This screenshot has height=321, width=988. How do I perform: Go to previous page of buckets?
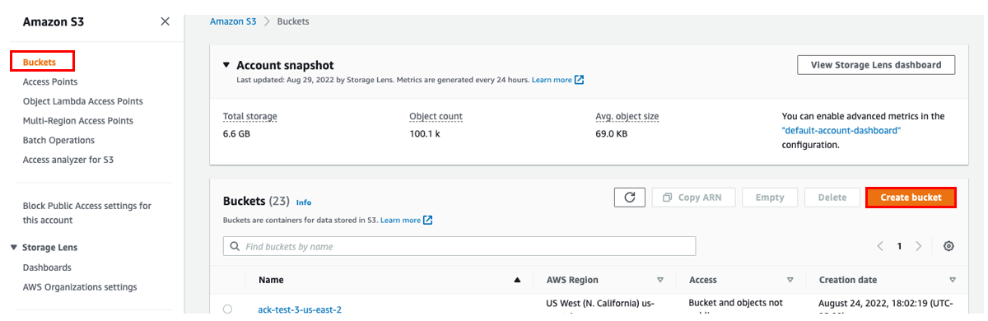pyautogui.click(x=880, y=246)
